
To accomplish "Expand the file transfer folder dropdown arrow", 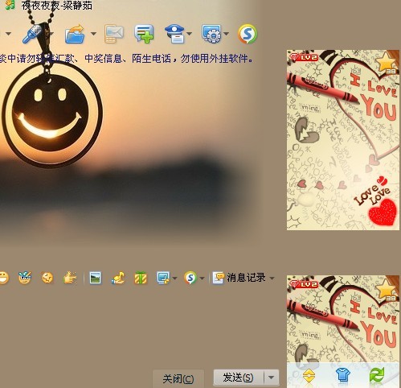I will tap(93, 34).
